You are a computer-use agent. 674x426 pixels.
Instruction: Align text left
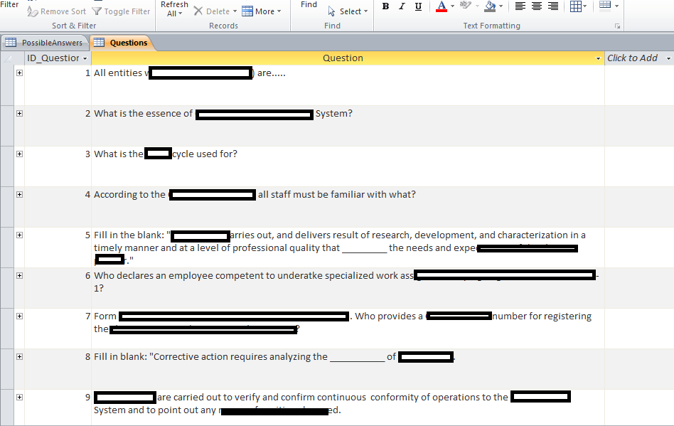(520, 6)
